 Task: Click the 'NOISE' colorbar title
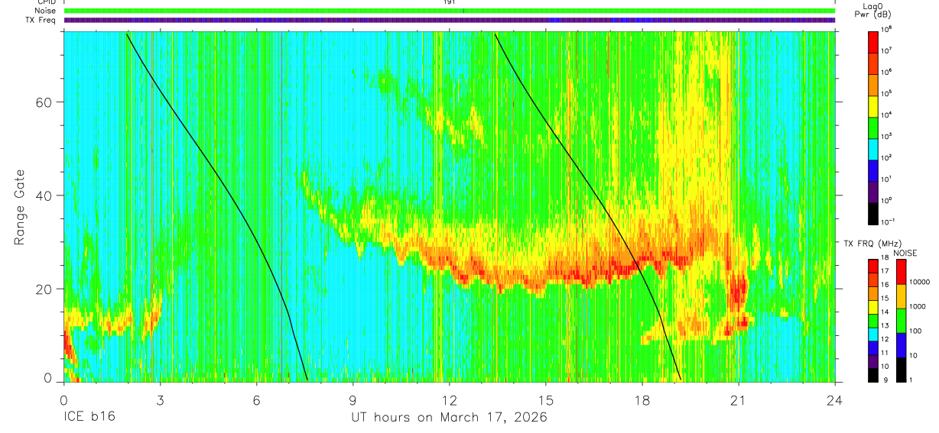(905, 253)
